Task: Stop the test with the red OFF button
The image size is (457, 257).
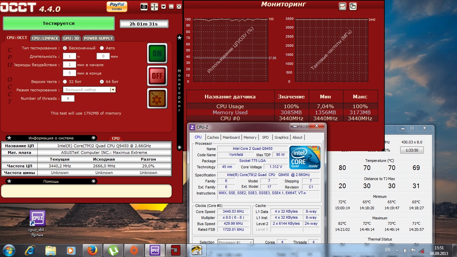Action: pos(157,76)
